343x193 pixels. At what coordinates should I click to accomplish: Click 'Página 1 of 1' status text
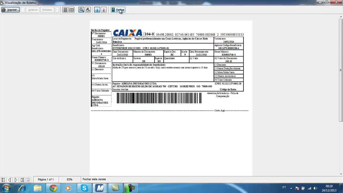46,179
